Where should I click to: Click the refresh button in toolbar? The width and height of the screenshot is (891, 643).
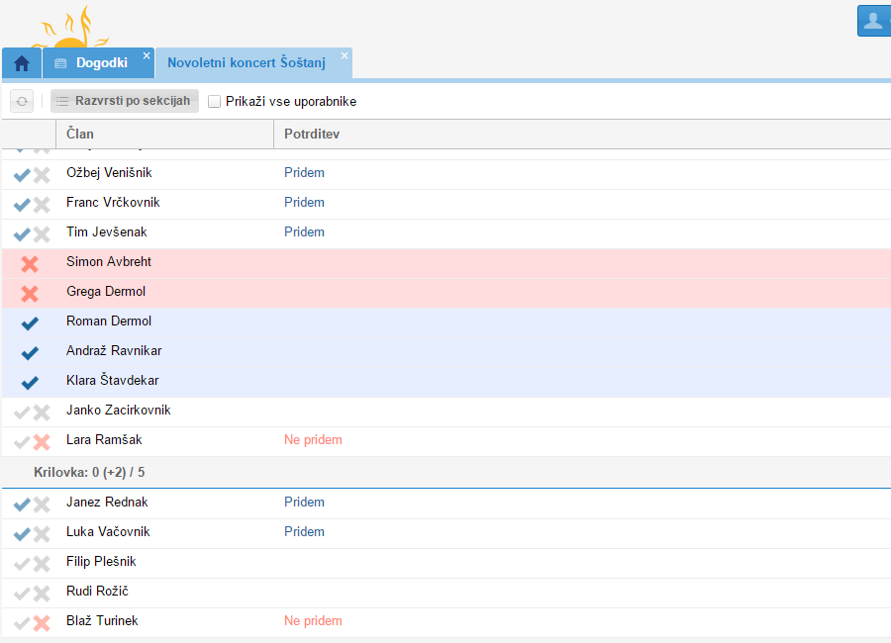coord(22,101)
